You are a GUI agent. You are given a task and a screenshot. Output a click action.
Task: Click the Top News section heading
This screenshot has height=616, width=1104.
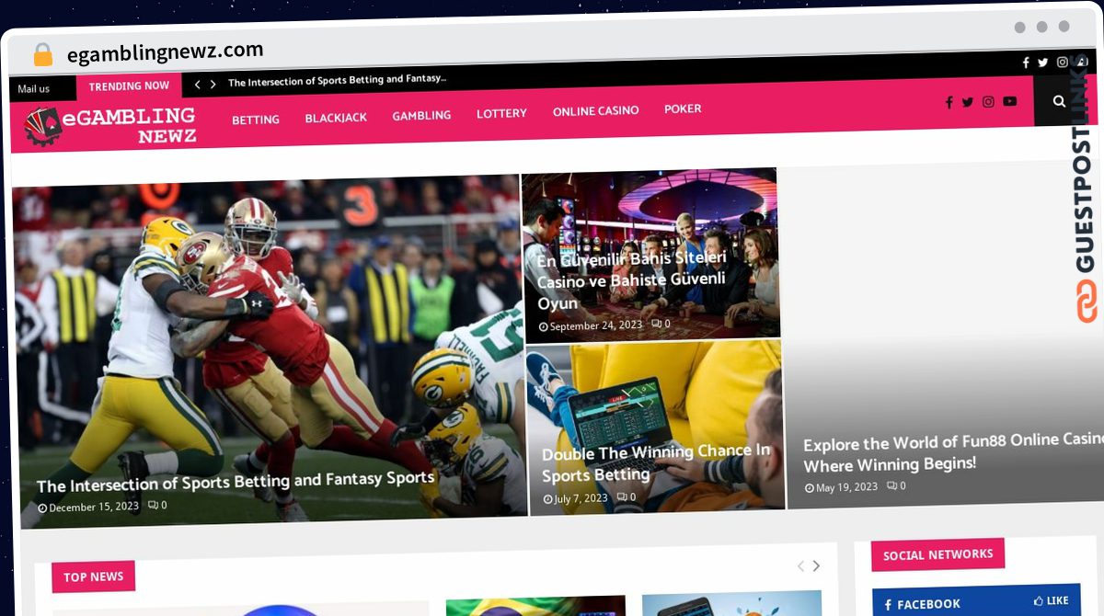[93, 576]
